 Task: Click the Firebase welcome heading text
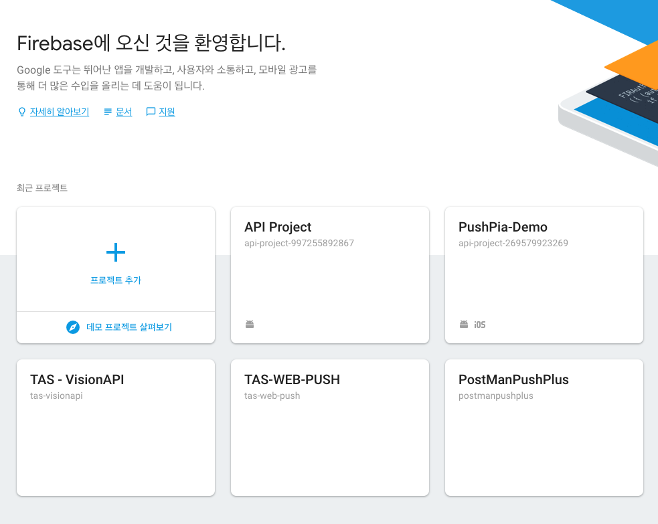(151, 43)
